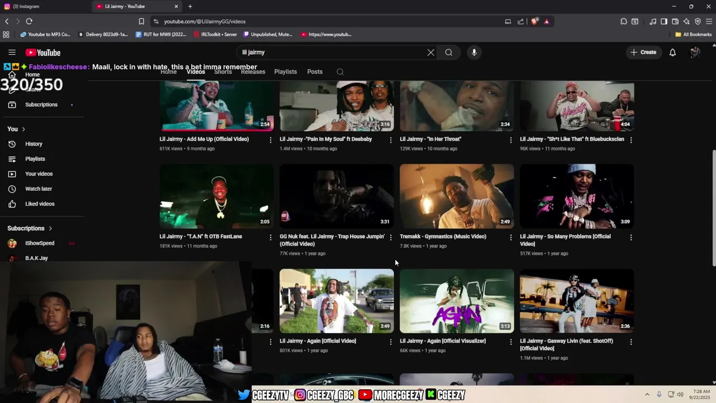Switch to the Shorts channel tab
716x403 pixels.
pyautogui.click(x=223, y=72)
